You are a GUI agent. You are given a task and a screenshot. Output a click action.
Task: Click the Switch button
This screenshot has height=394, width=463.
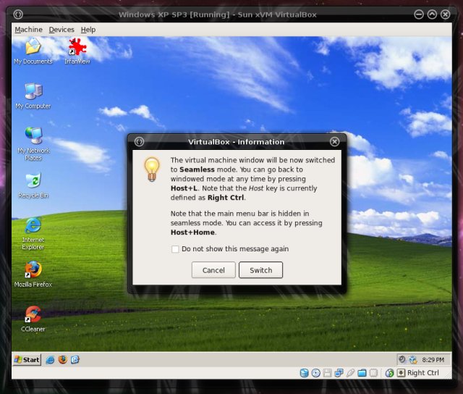click(260, 270)
